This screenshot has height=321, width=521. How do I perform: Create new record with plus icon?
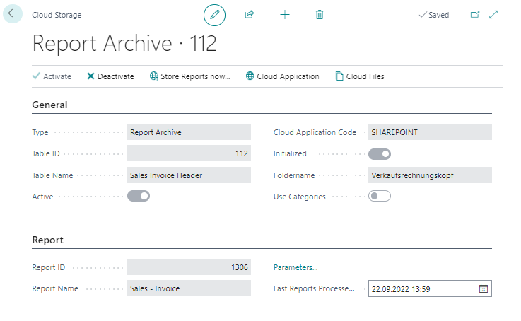click(285, 15)
